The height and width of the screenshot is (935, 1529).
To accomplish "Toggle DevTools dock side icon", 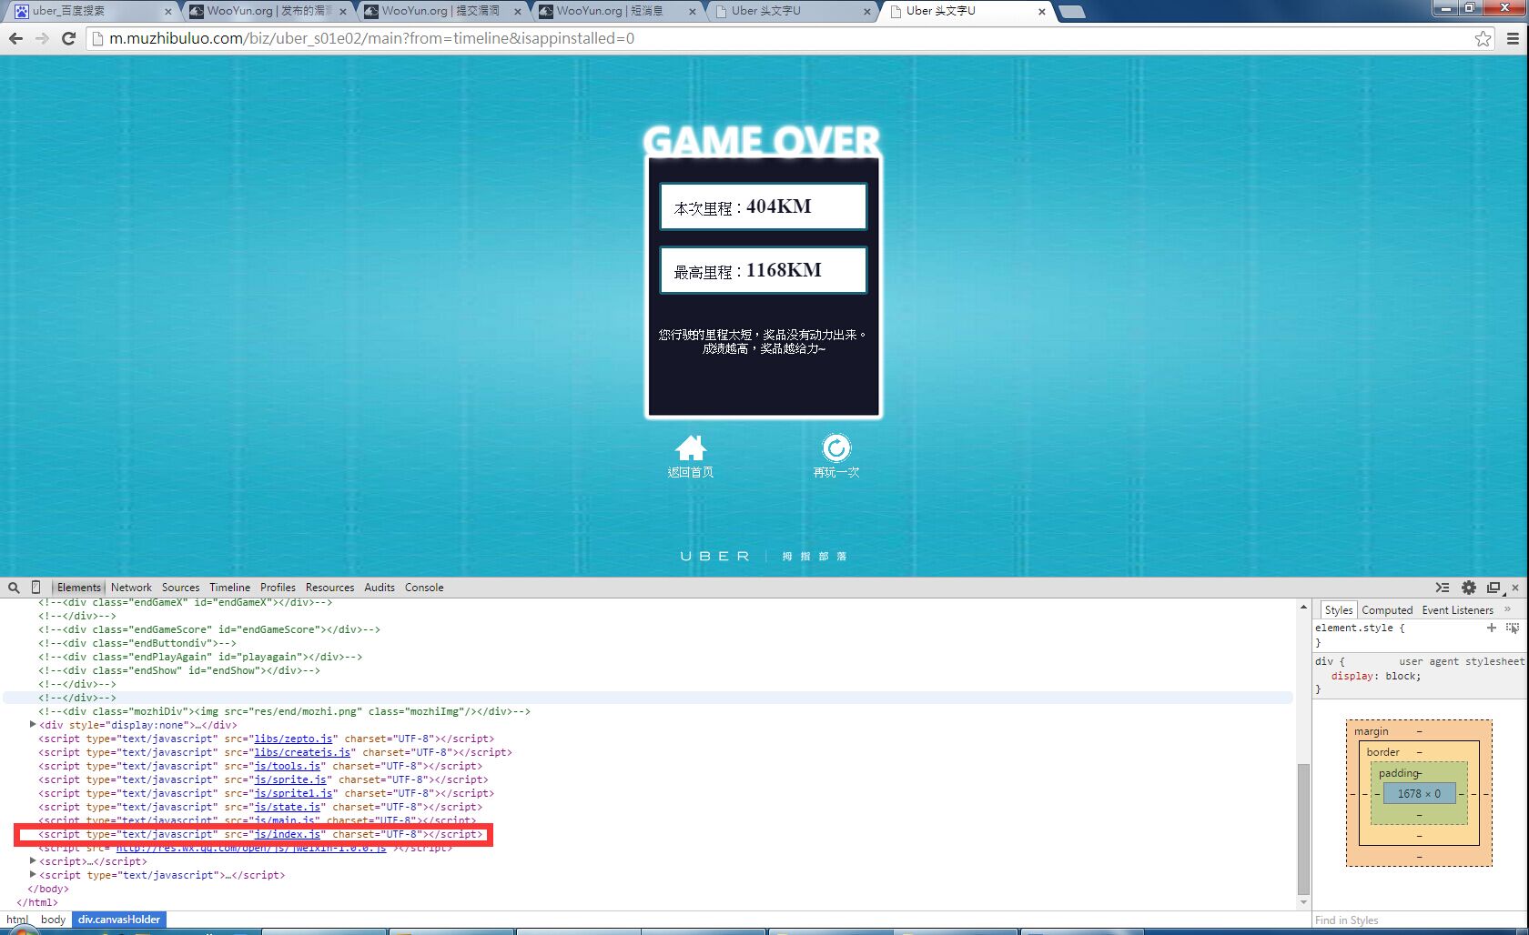I will (1494, 588).
